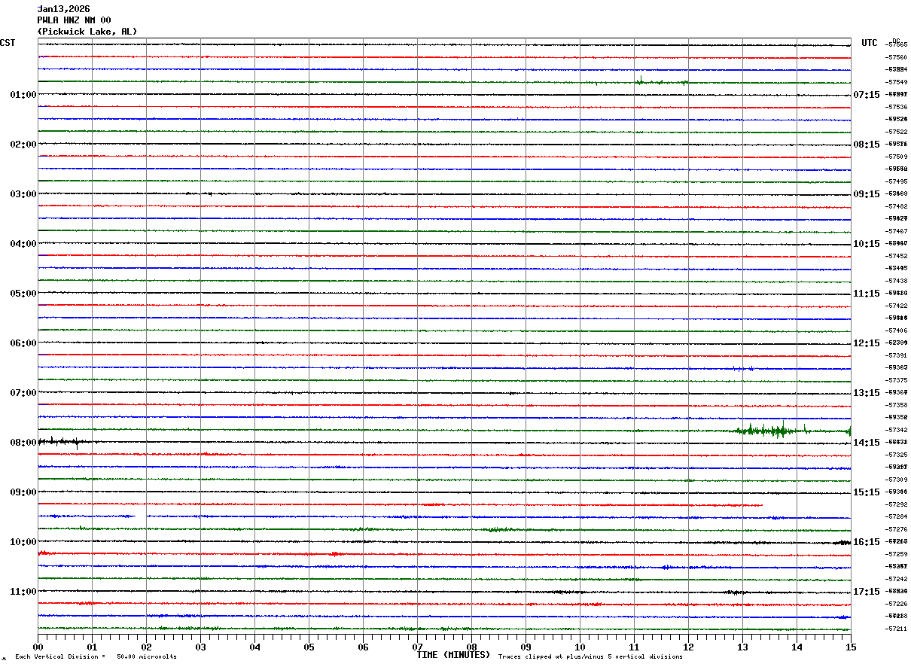Click the date label Jan13,2026
The height and width of the screenshot is (667, 911).
point(63,9)
